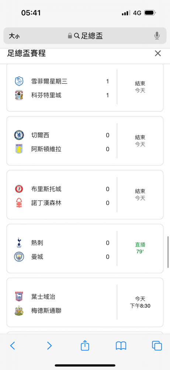This screenshot has width=170, height=370.
Task: Tap the address bar with 足總盃
Action: [85, 36]
